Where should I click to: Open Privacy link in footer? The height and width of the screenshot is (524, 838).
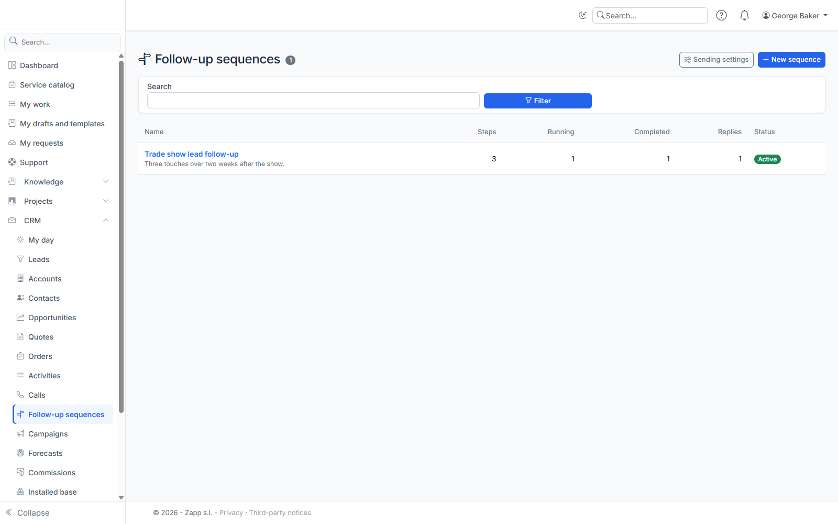[231, 513]
